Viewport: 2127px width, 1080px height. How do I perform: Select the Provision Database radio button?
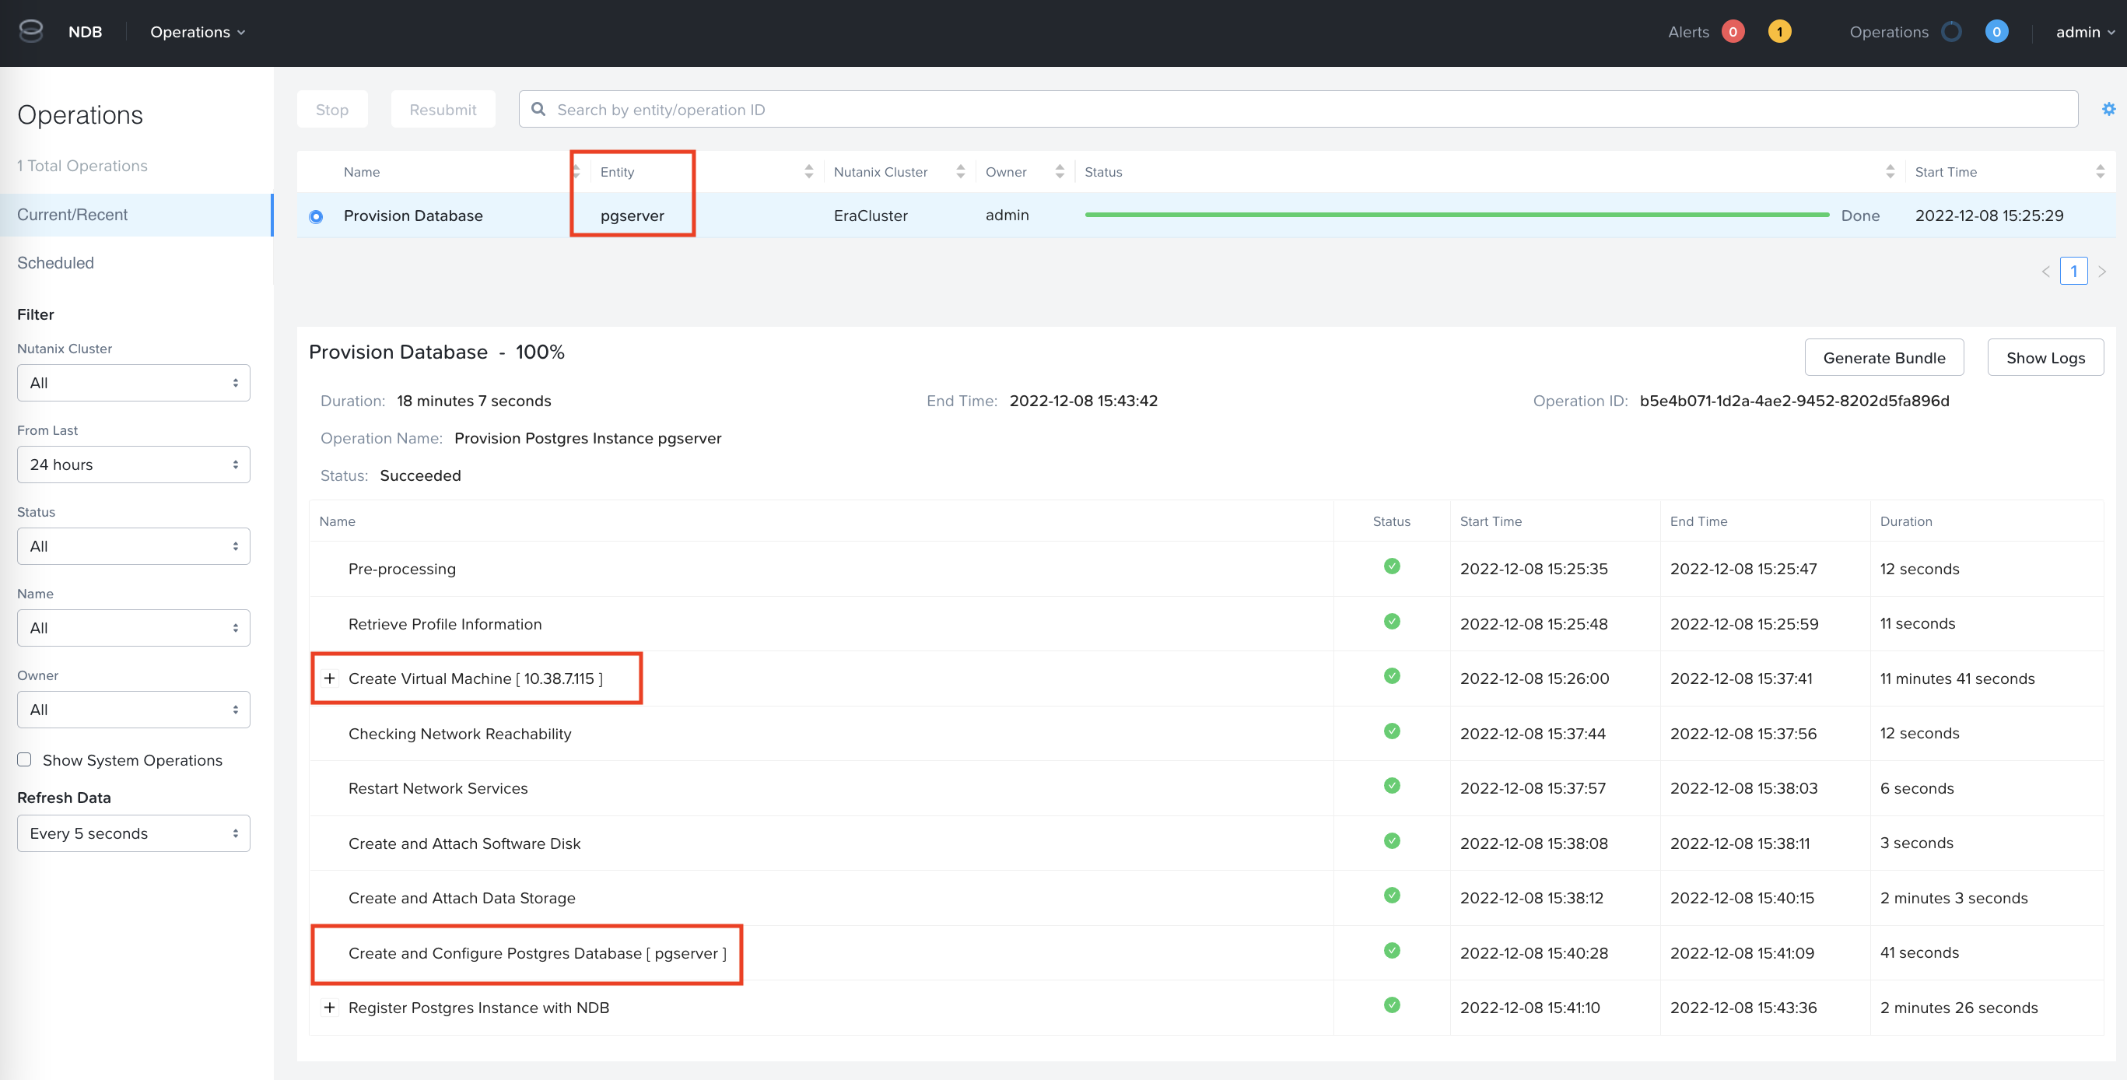click(x=316, y=216)
